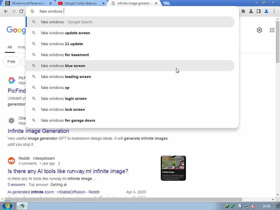This screenshot has width=280, height=210.
Task: Reload the page with the refresh icon
Action: (x=21, y=11)
